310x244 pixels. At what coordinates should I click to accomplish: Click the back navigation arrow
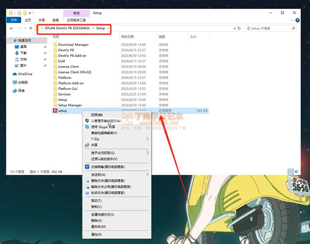[x=12, y=28]
